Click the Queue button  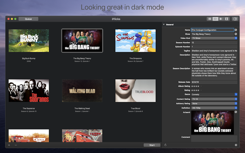tap(28, 19)
